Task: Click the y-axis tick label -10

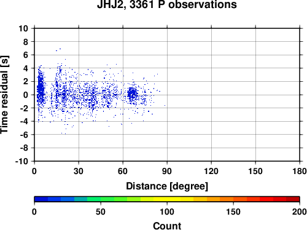Action: click(x=21, y=161)
